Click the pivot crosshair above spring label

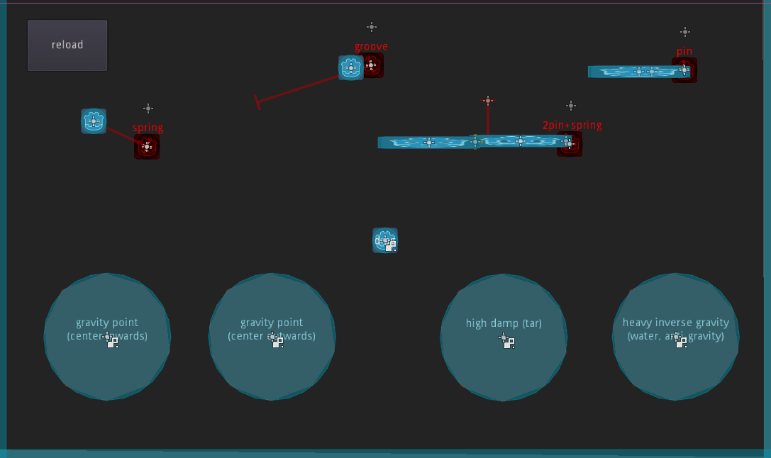148,108
